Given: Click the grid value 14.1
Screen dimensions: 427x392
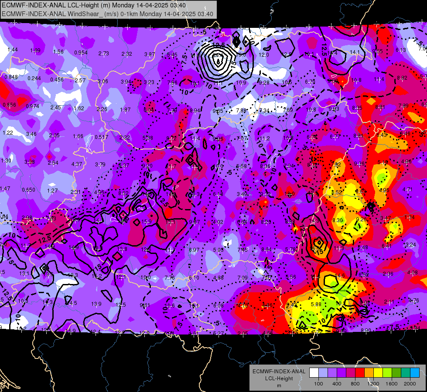Looking at the screenshot, I should tap(355, 52).
